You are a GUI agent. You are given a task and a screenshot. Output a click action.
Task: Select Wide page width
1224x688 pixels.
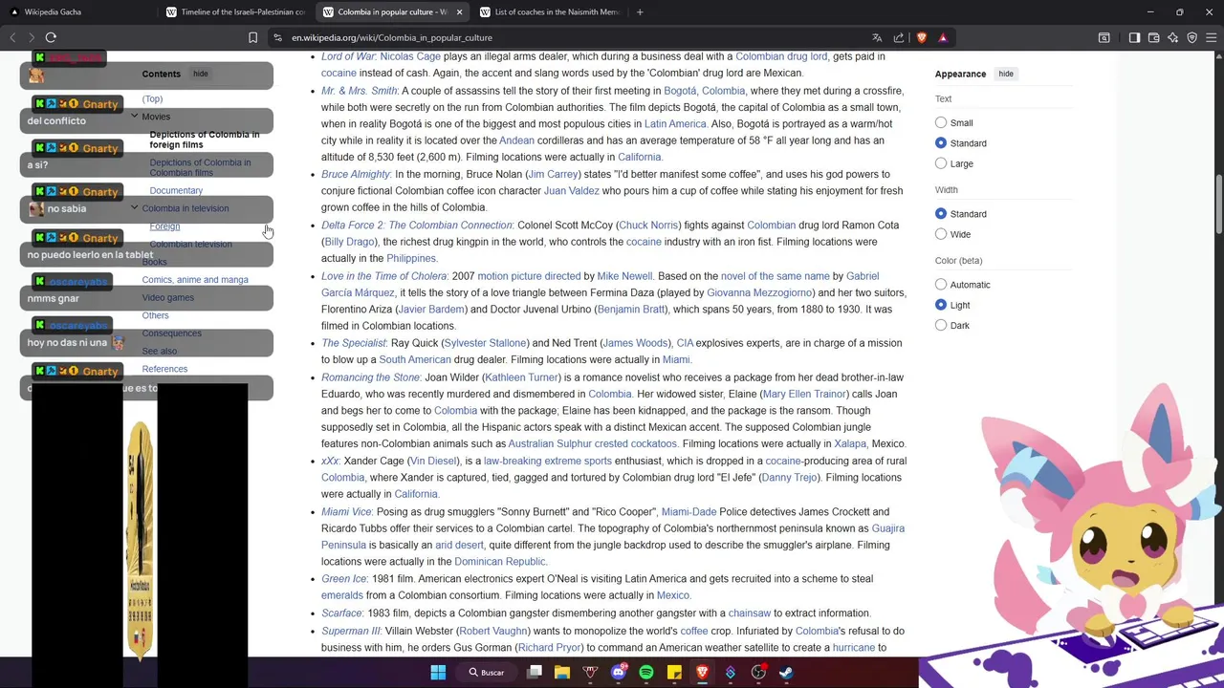click(941, 234)
